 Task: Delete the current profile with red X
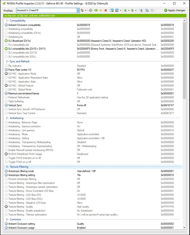106,10
